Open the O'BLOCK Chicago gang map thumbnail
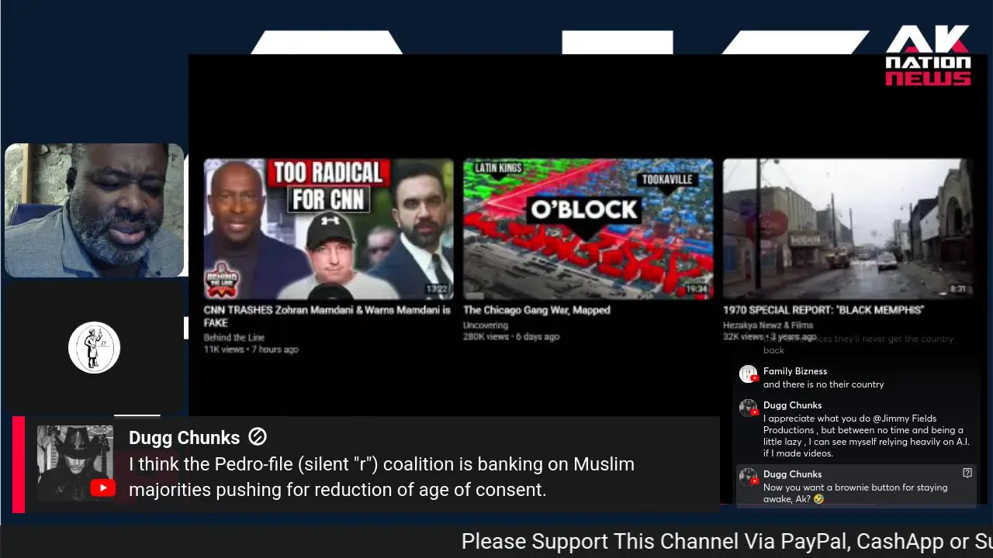 pos(588,229)
